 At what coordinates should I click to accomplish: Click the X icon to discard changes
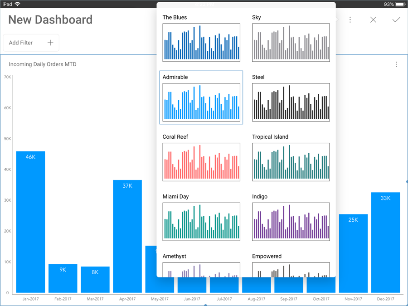point(373,20)
